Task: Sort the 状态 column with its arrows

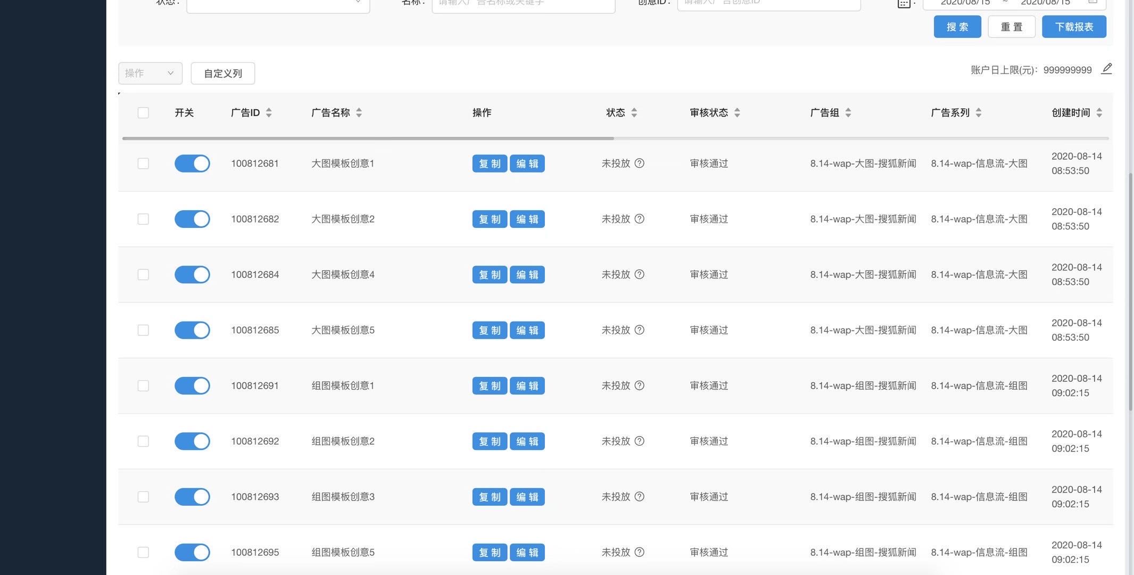Action: coord(634,112)
